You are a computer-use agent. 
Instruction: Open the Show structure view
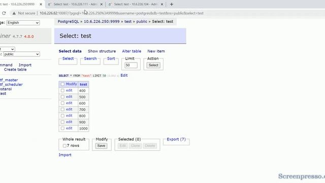click(x=102, y=51)
